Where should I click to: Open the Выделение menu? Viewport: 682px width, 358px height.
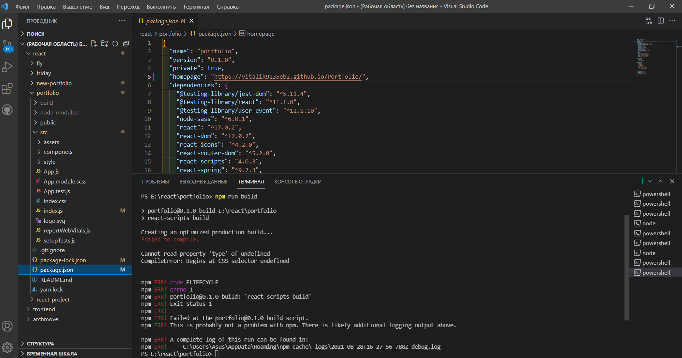tap(78, 6)
